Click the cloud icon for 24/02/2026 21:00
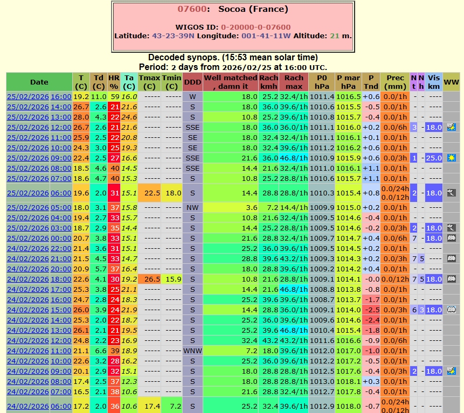The width and height of the screenshot is (464, 413). [x=451, y=258]
